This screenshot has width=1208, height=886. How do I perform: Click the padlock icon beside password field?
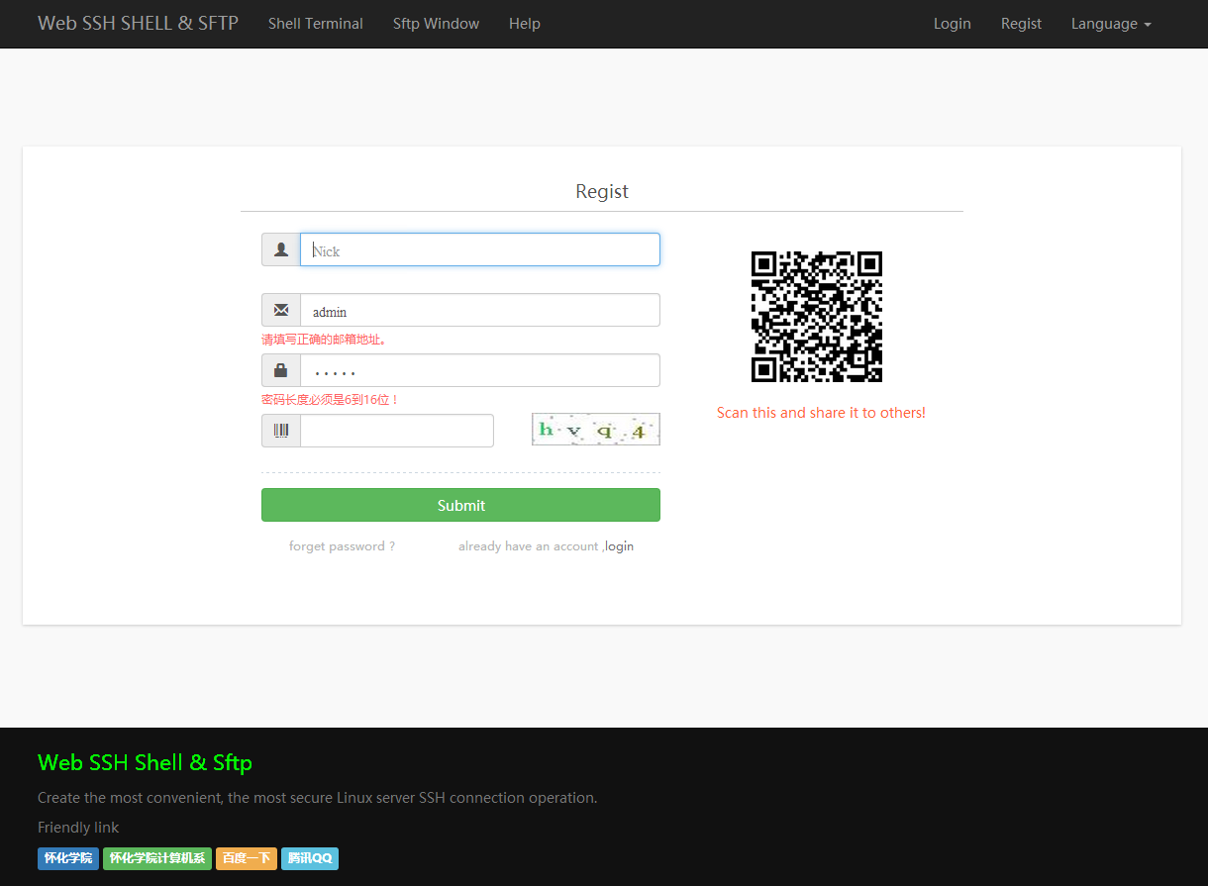(x=281, y=370)
